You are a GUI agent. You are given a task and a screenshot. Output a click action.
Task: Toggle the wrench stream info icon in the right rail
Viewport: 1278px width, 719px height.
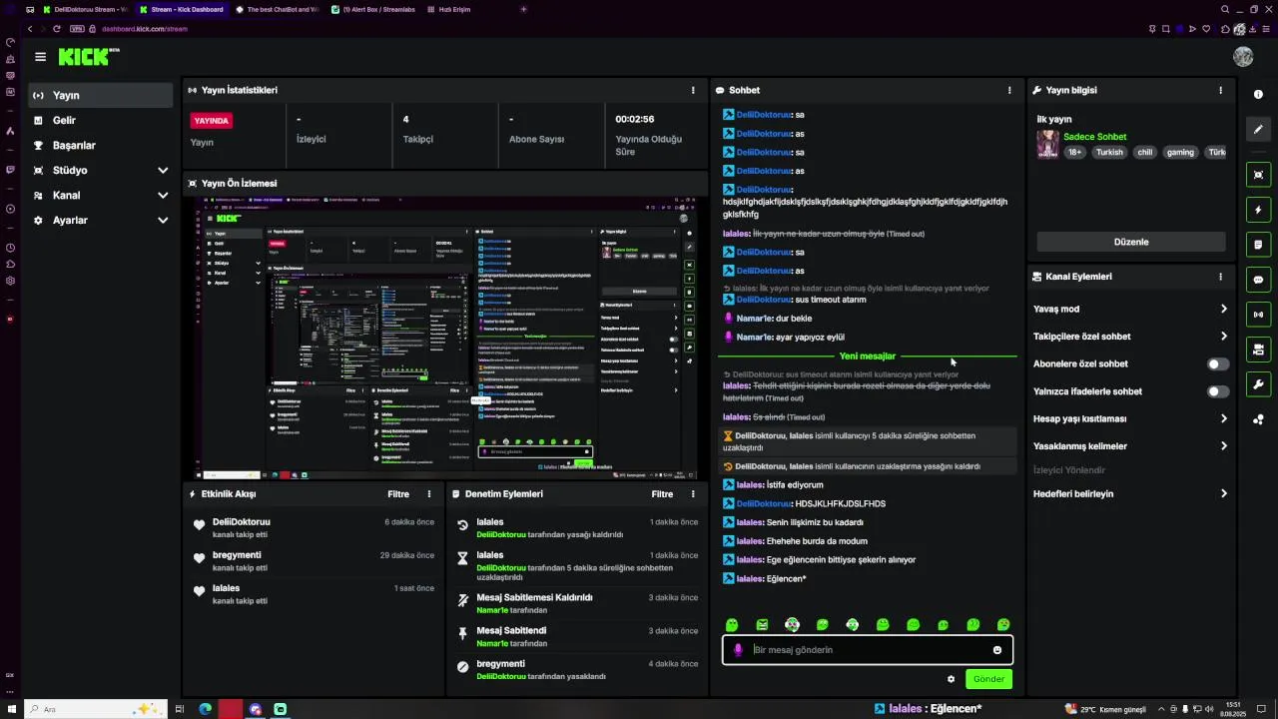coord(1258,384)
